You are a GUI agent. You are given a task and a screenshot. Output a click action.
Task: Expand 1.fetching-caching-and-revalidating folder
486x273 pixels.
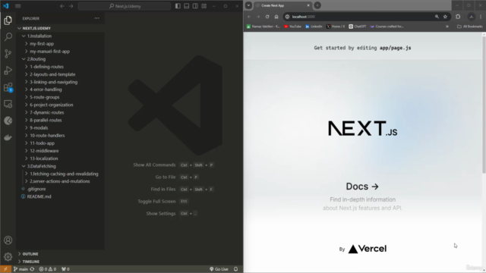(x=60, y=174)
